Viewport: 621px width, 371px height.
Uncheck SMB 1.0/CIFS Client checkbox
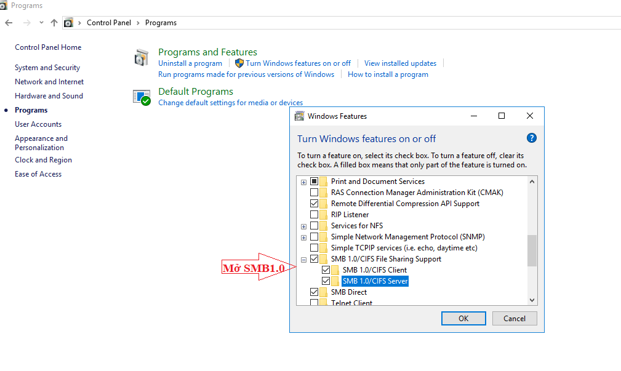click(326, 270)
